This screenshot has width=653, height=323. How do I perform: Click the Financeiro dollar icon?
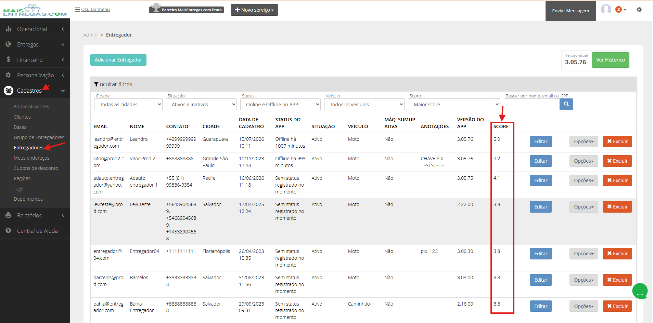click(8, 59)
